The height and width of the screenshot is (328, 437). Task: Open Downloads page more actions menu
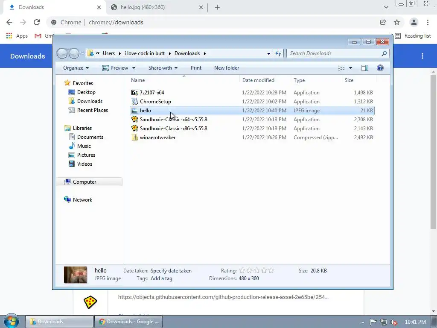(x=422, y=56)
